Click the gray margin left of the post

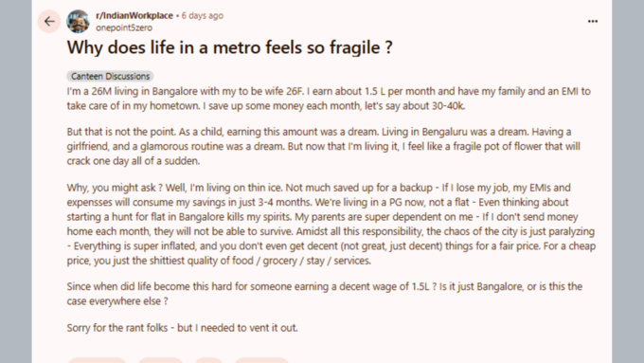[x=15, y=181]
